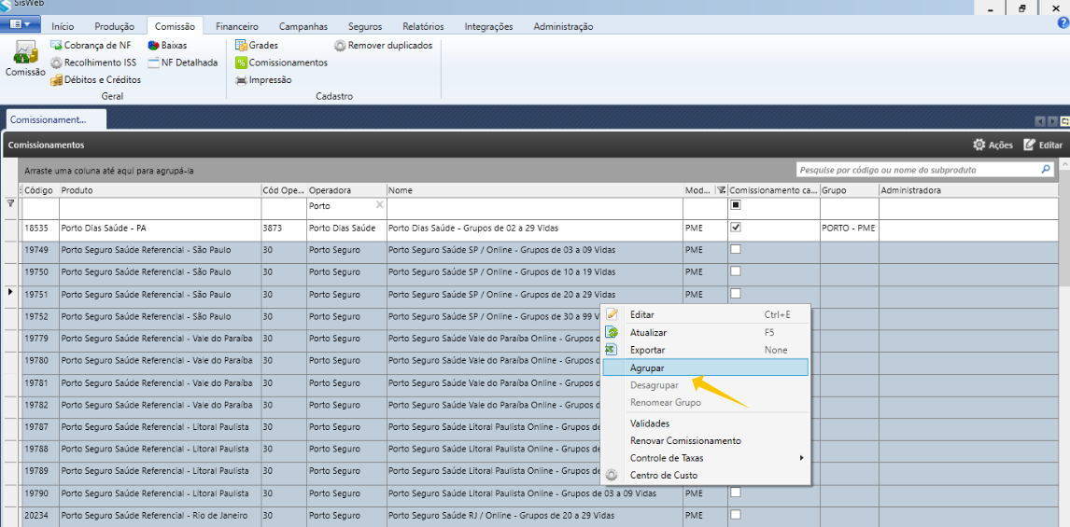The width and height of the screenshot is (1070, 527).
Task: Click the Mod column filter icon
Action: click(x=720, y=190)
